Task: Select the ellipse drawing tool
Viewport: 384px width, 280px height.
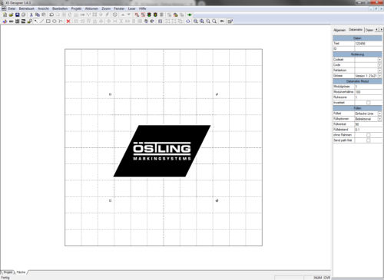Action: [x=54, y=21]
